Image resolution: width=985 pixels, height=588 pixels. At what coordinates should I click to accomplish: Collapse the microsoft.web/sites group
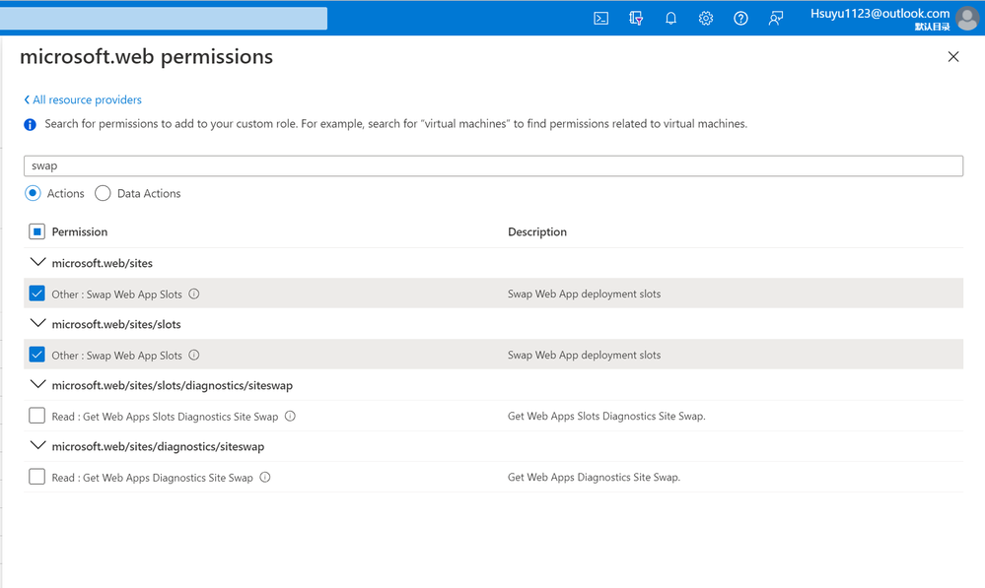(38, 263)
